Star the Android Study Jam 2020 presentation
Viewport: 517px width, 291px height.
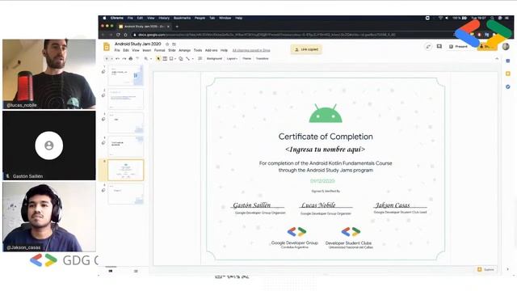click(x=167, y=44)
